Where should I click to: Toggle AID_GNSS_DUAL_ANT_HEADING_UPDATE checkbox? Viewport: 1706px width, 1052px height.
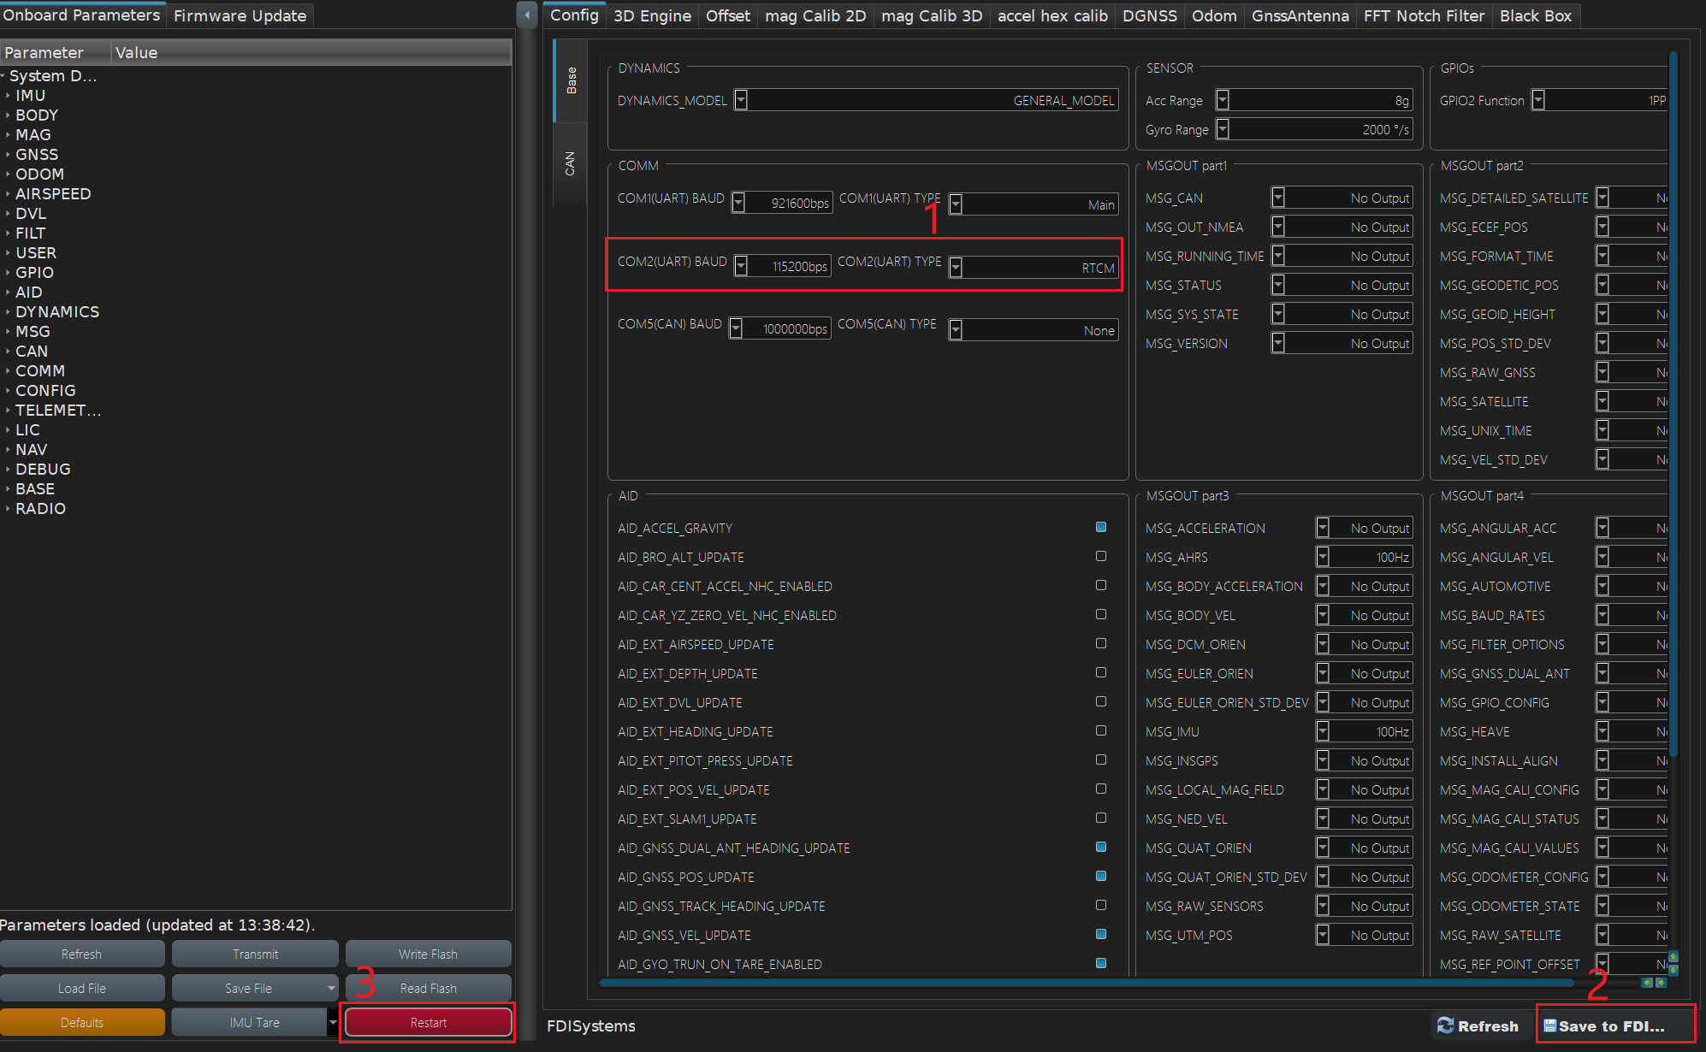click(1101, 847)
